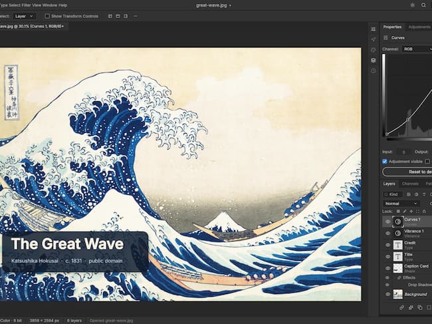Lock all padlock icon
This screenshot has height=324, width=432.
(x=424, y=211)
